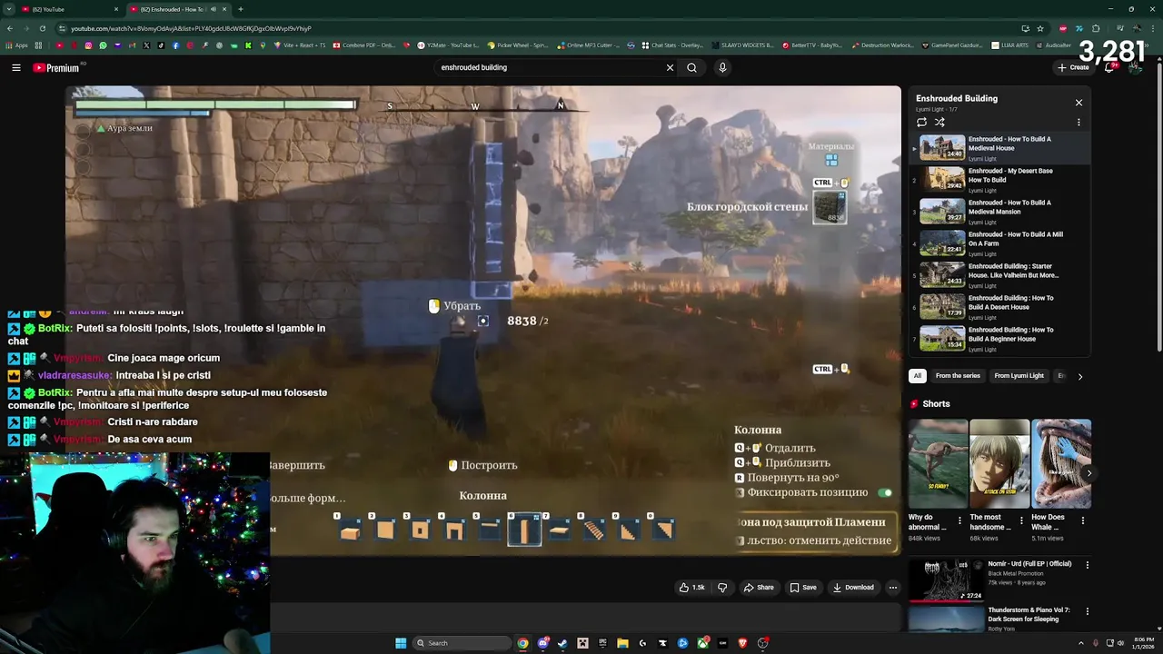Open options for 'Thunderstorm & Piano' video

coord(1087,611)
